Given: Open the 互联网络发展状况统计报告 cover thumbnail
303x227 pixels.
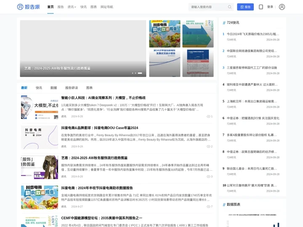Looking at the screenshot, I should coord(165,63).
